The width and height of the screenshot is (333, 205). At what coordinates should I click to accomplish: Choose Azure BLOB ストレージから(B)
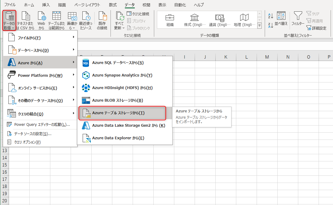pyautogui.click(x=125, y=100)
